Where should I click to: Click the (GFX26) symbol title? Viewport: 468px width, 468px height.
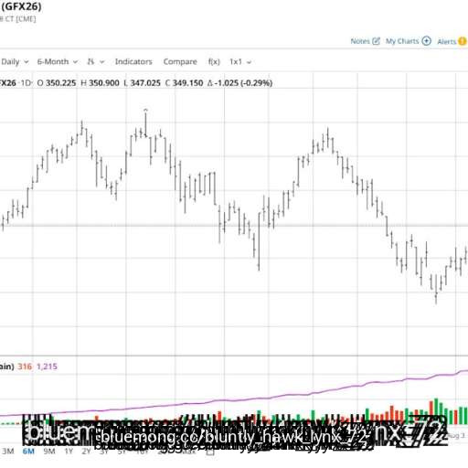[21, 6]
